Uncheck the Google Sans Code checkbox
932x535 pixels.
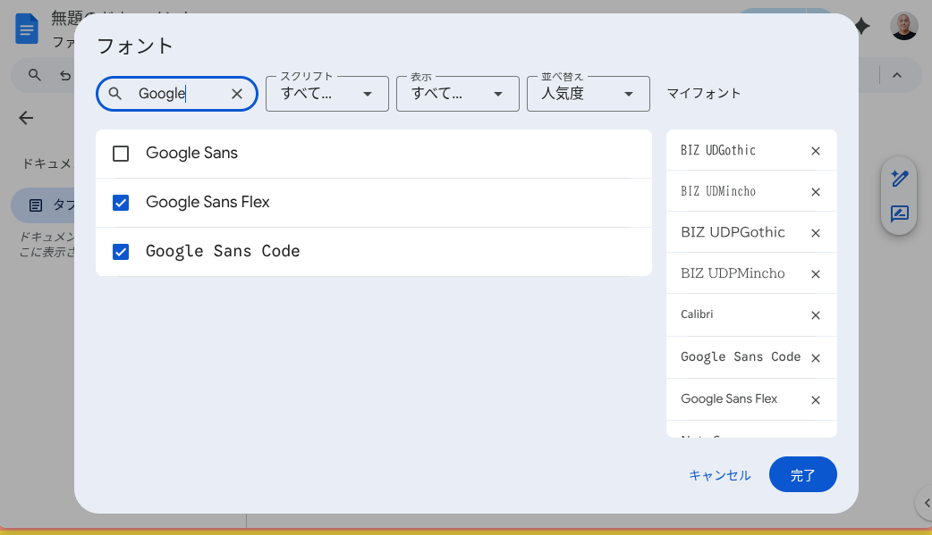click(121, 252)
